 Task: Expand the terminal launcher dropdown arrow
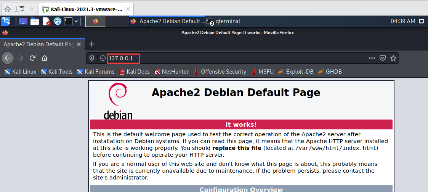(x=76, y=21)
